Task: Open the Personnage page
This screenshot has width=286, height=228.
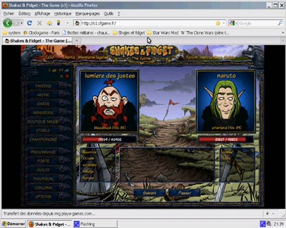Action: click(43, 152)
